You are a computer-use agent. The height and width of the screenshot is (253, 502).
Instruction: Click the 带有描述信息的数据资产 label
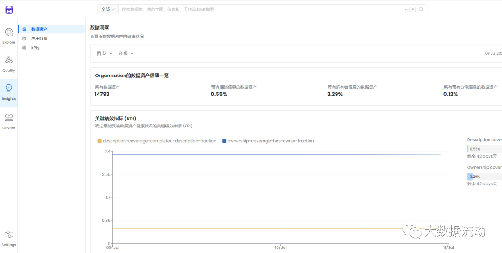pos(234,87)
